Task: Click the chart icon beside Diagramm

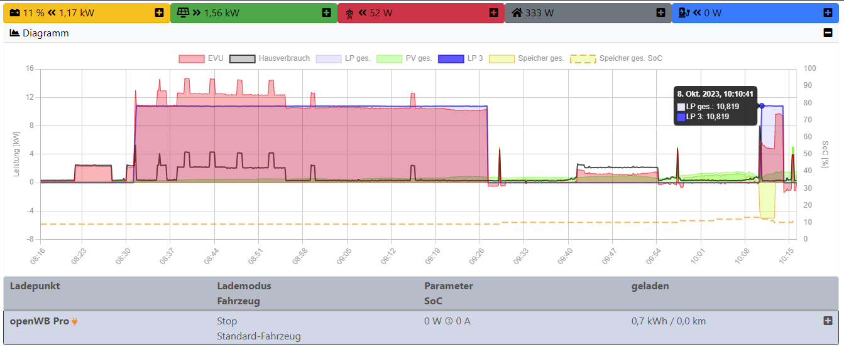Action: click(14, 33)
